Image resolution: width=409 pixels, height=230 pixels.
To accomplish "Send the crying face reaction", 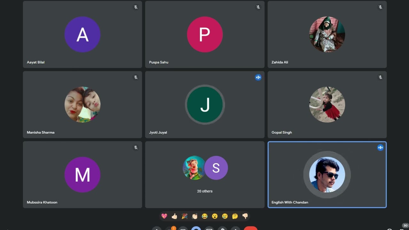I will pos(225,216).
